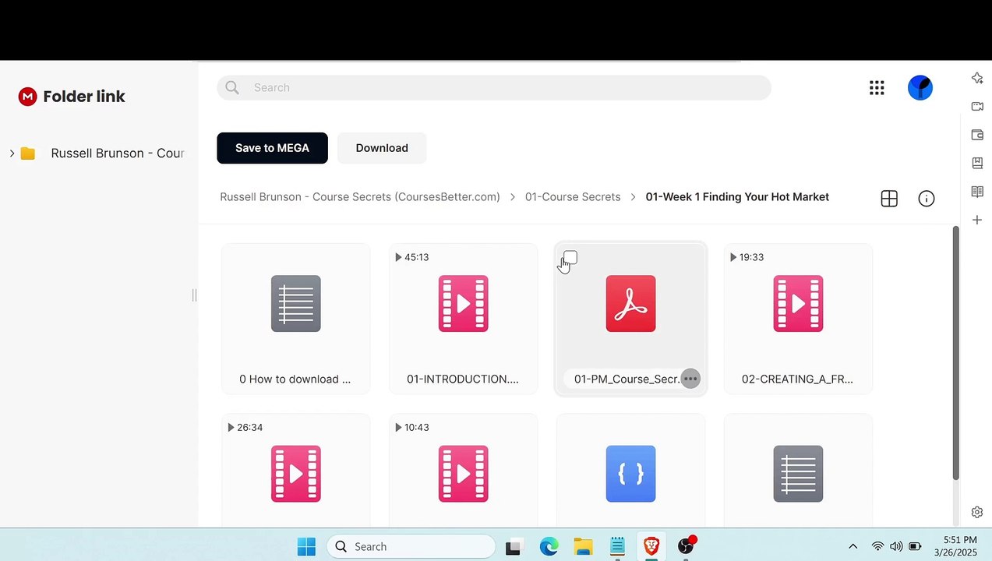Open Task View on the taskbar
This screenshot has width=992, height=561.
coord(513,547)
